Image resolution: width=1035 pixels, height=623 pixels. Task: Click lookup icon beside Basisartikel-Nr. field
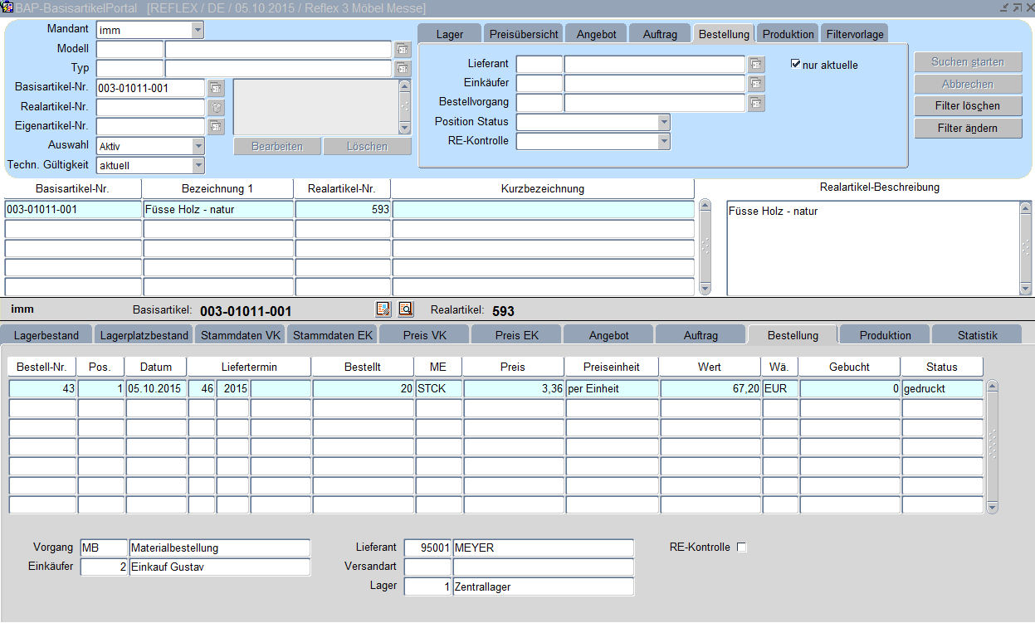(x=216, y=88)
